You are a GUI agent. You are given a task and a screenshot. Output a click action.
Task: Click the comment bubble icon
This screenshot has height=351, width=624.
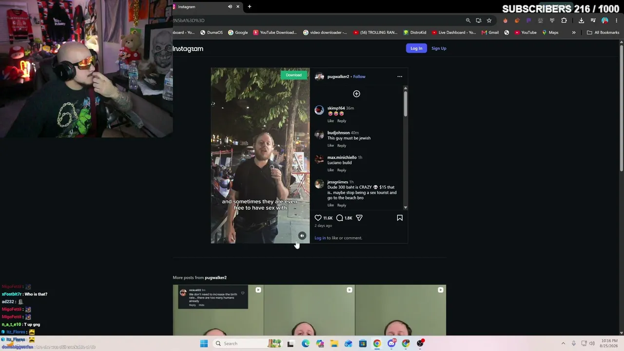tap(340, 218)
